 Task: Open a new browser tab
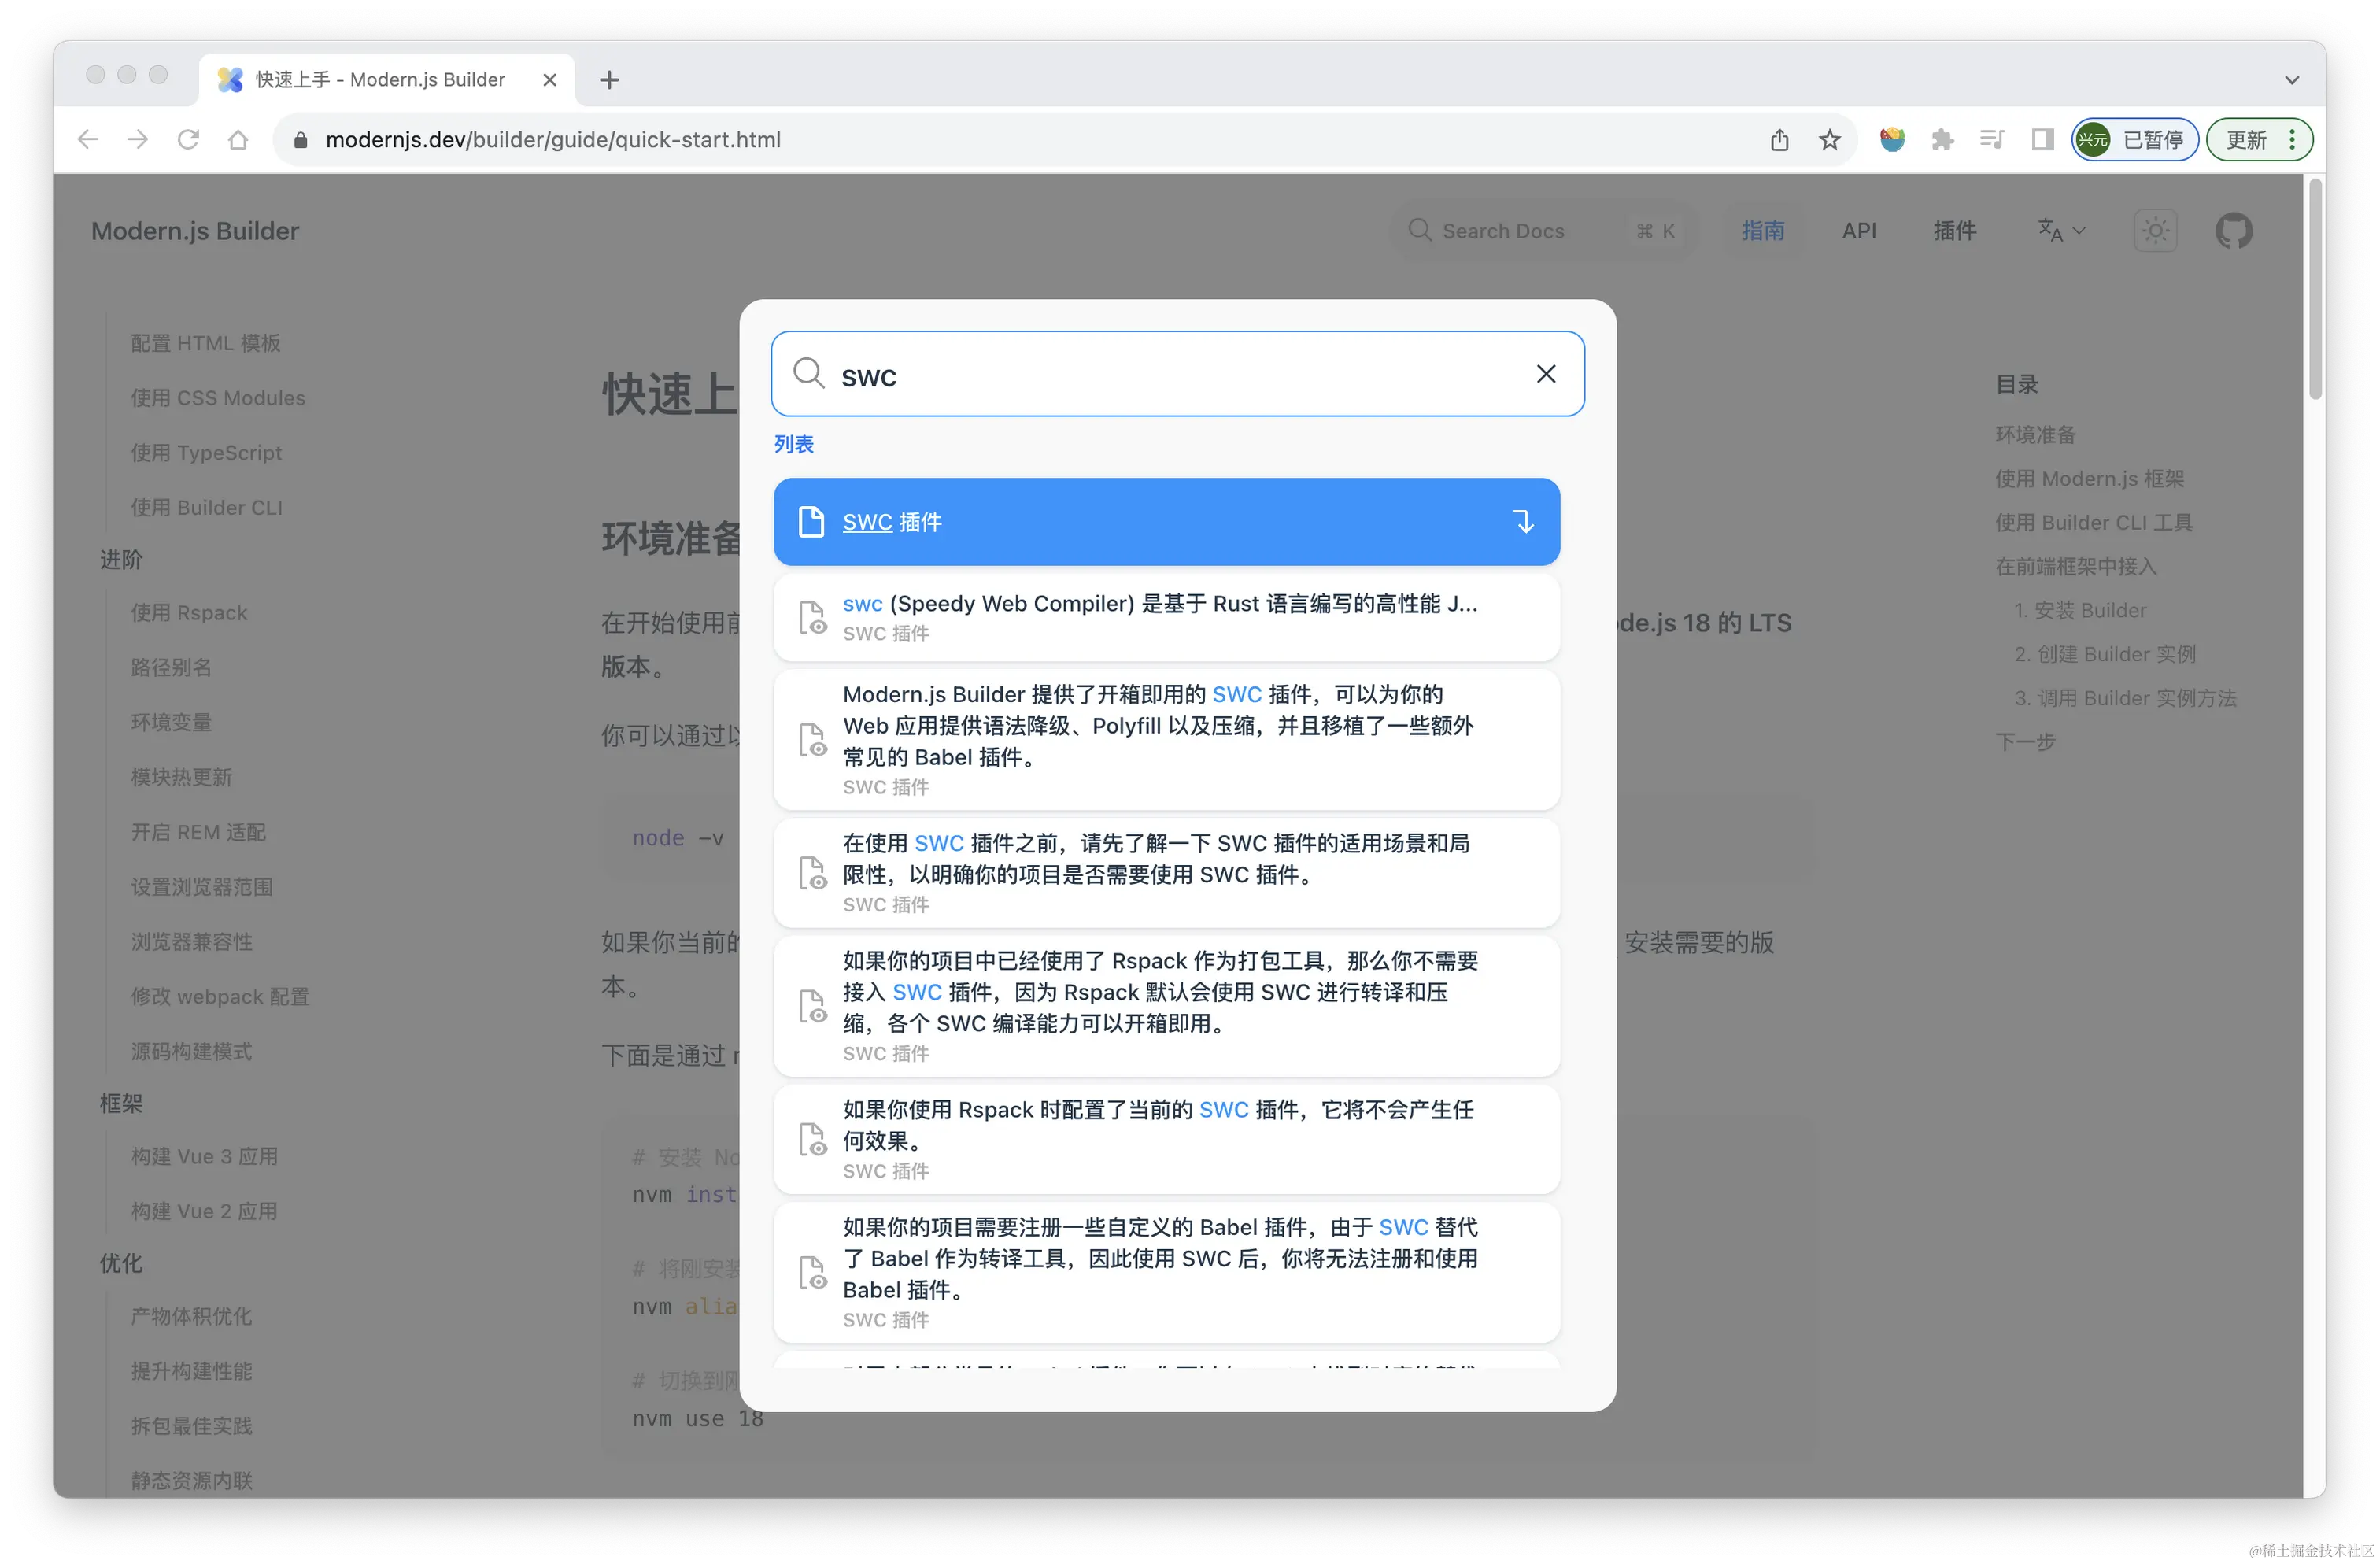tap(609, 80)
